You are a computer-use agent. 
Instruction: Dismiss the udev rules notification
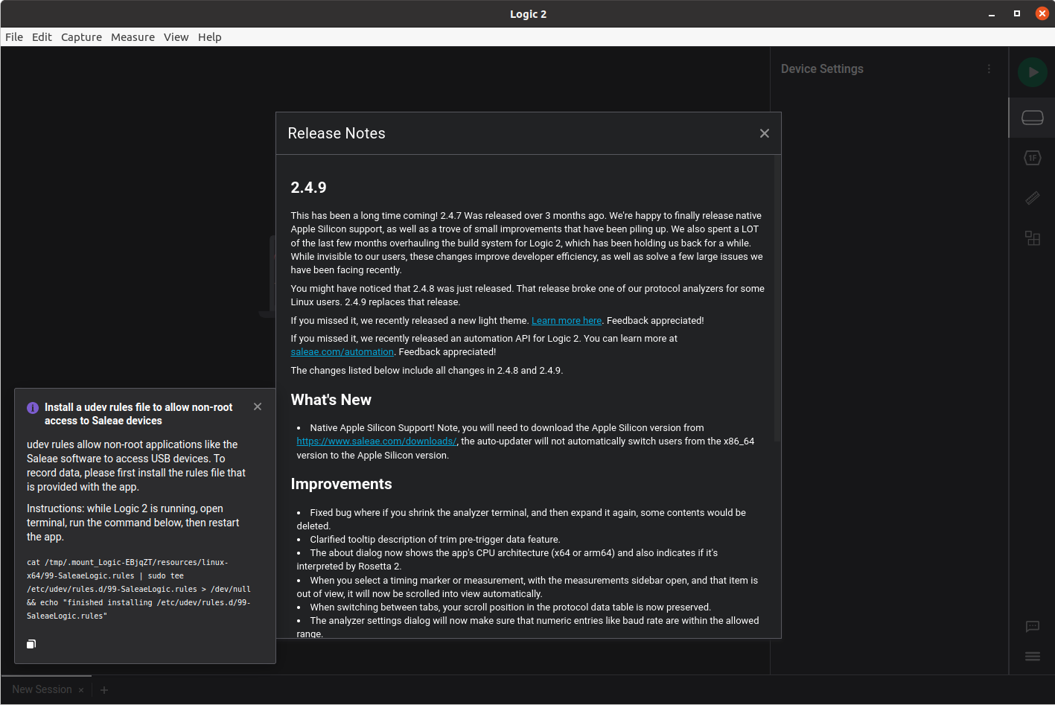coord(258,406)
